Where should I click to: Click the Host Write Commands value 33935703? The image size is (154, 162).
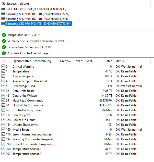pos(105,105)
